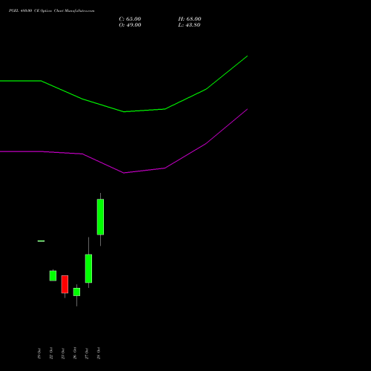The image size is (371, 371).
Task: Select the red candle for 23 Oct
Action: [65, 284]
